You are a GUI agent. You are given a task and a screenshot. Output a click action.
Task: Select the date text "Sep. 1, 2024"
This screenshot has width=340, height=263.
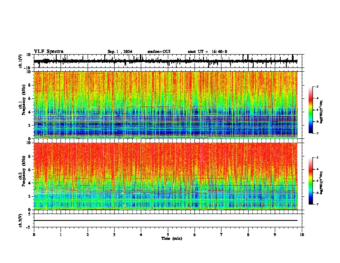(120, 52)
